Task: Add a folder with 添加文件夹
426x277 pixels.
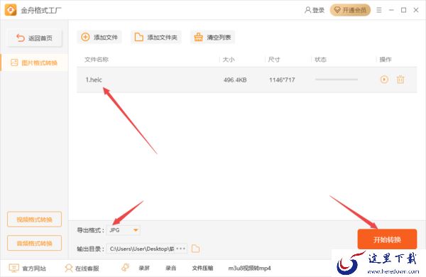Action: (156, 37)
